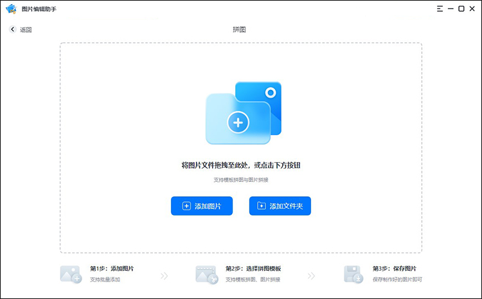Click the 第2步：选择拼图模板 label
The image size is (482, 299).
click(253, 269)
